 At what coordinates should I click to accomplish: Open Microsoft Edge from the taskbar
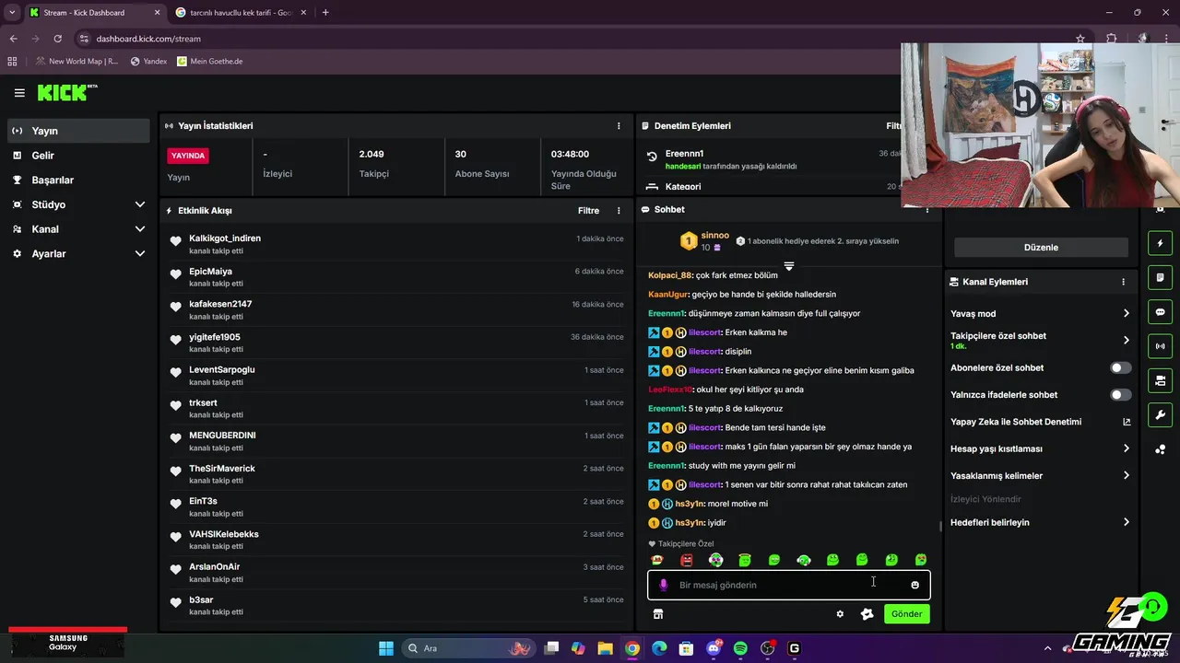[x=659, y=648]
